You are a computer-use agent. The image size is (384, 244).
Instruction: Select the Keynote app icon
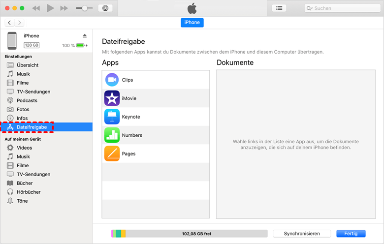coord(112,117)
